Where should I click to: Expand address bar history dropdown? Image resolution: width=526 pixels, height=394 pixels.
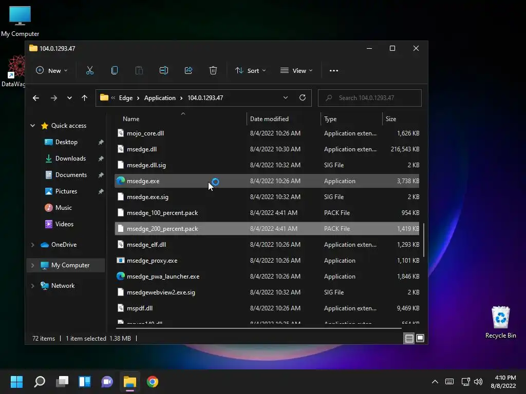coord(286,97)
